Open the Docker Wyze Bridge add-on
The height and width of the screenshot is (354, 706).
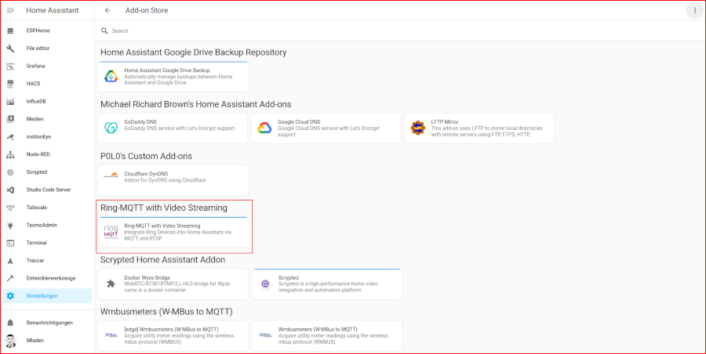point(173,284)
